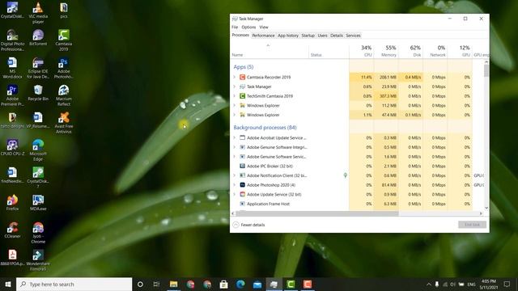Select the CPUID CPU-Z desktop icon
This screenshot has height=291, width=518.
(12, 147)
